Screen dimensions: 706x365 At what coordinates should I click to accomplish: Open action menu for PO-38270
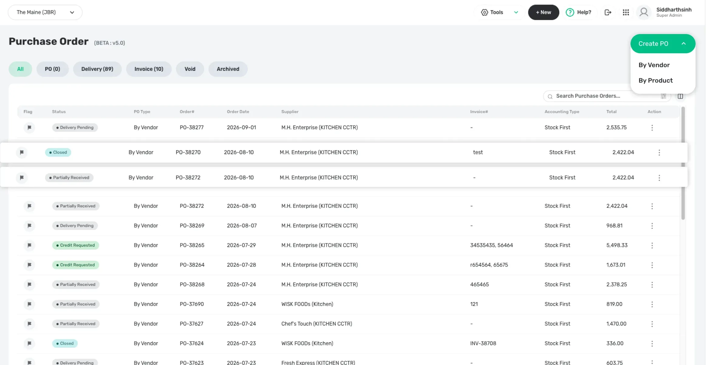[659, 152]
